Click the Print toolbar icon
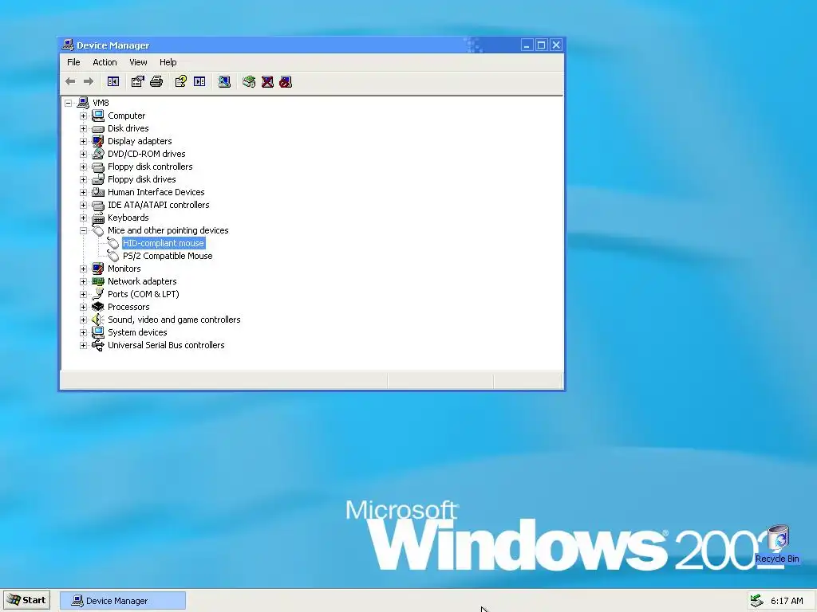 click(x=156, y=82)
